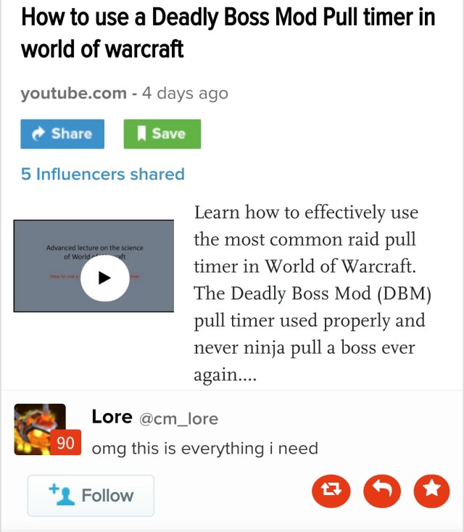Open Lore's avatar picture
Image resolution: width=464 pixels, height=532 pixels.
[x=40, y=429]
